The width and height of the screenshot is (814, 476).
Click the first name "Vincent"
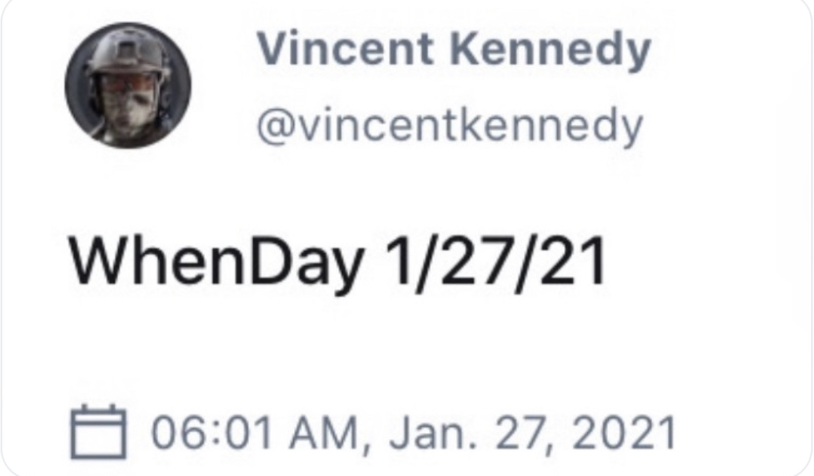[345, 50]
